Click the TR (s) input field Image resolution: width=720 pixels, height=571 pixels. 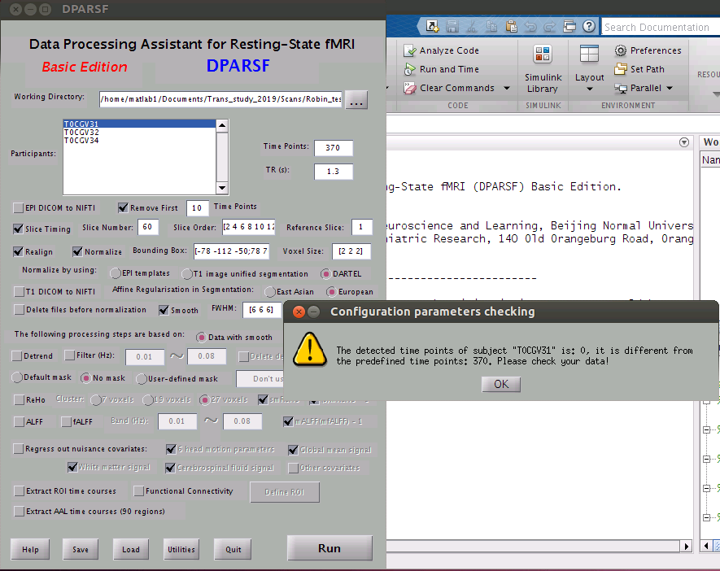pos(334,171)
